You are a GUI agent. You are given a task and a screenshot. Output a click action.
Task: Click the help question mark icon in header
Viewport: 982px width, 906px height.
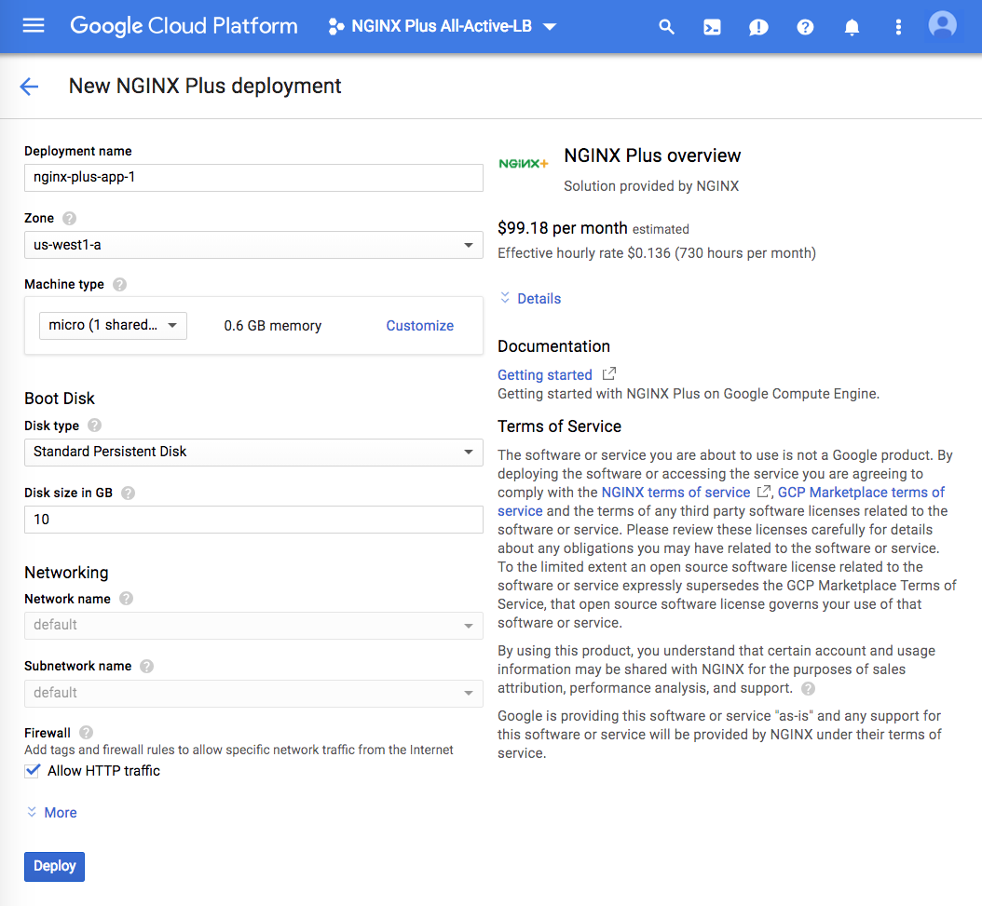(x=805, y=27)
